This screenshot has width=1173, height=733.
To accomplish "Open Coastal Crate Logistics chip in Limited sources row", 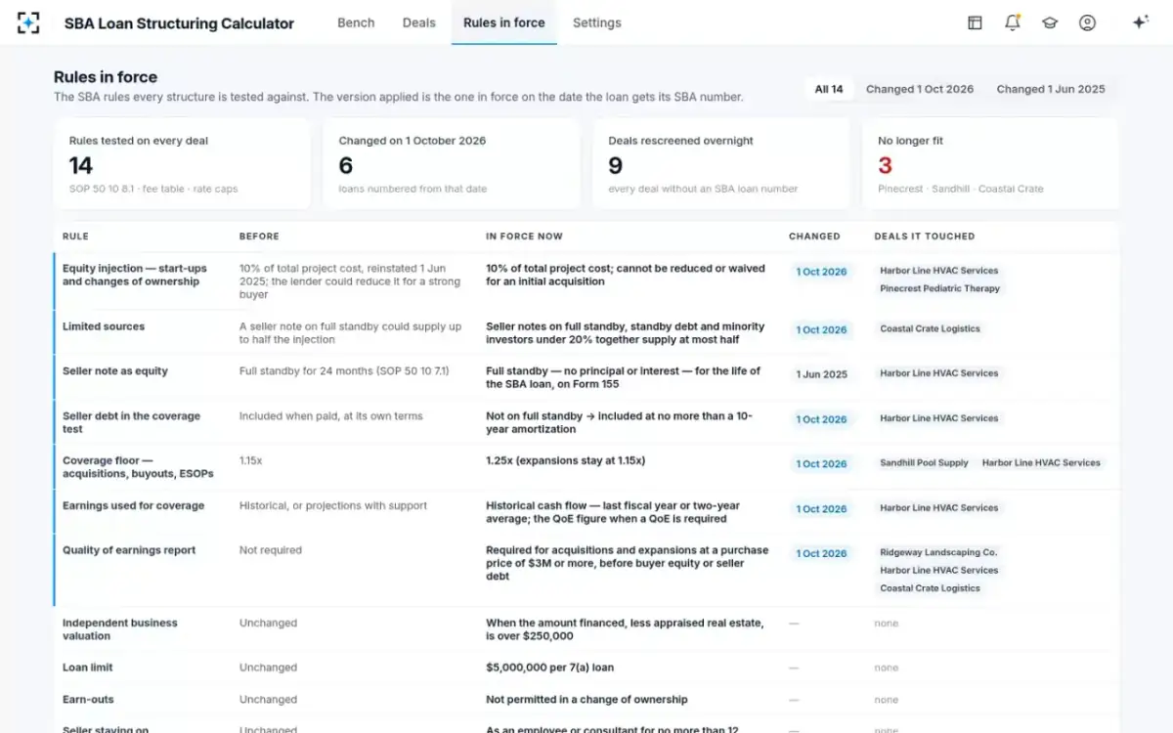I will click(930, 328).
